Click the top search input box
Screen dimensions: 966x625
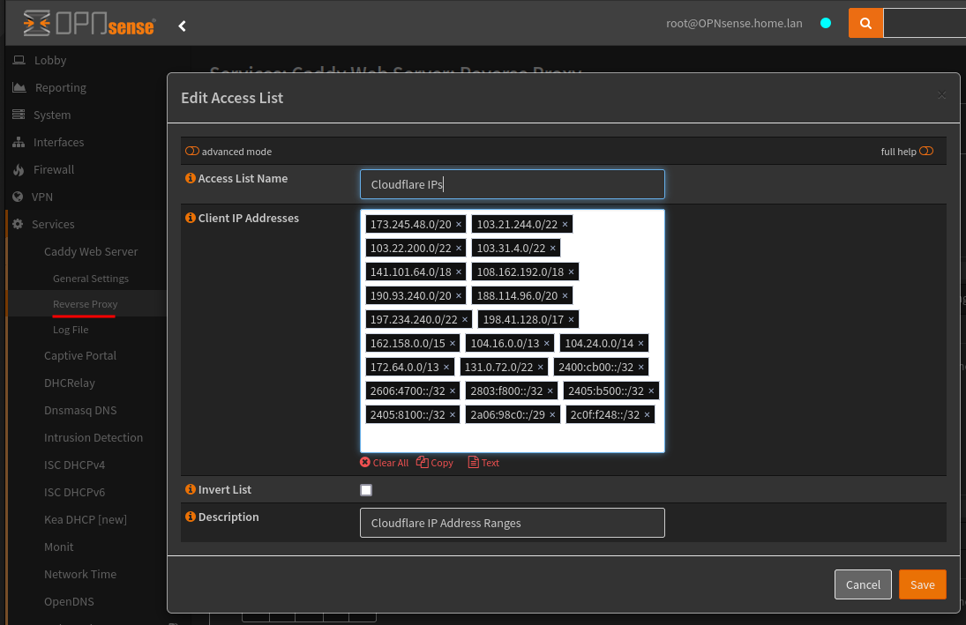(x=925, y=24)
